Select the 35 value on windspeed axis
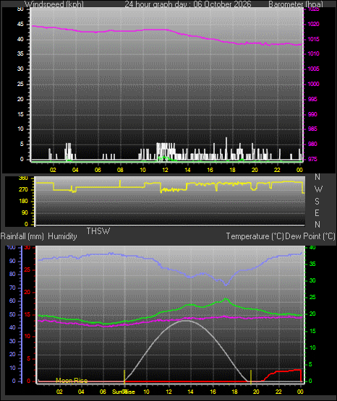This screenshot has width=337, height=401. [20, 54]
